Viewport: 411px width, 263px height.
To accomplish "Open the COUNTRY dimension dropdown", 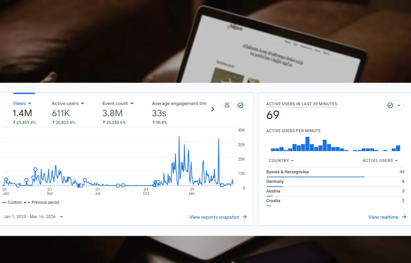I will (x=281, y=160).
